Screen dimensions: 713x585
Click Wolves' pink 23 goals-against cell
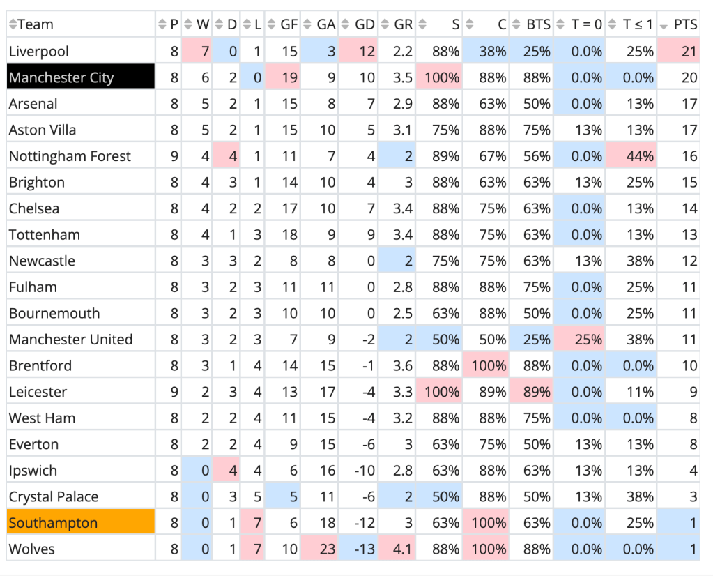[320, 549]
